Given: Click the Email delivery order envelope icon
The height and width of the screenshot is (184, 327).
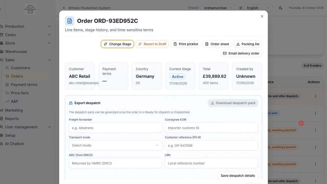Looking at the screenshot, I should pyautogui.click(x=225, y=53).
